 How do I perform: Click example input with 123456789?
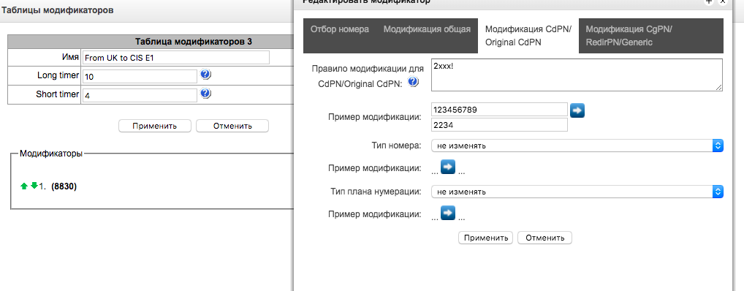(x=499, y=110)
